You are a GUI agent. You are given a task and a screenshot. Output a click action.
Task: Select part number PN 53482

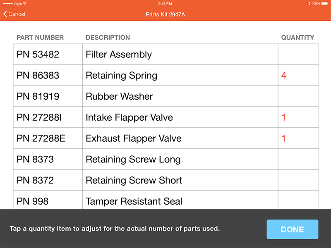[x=38, y=55]
